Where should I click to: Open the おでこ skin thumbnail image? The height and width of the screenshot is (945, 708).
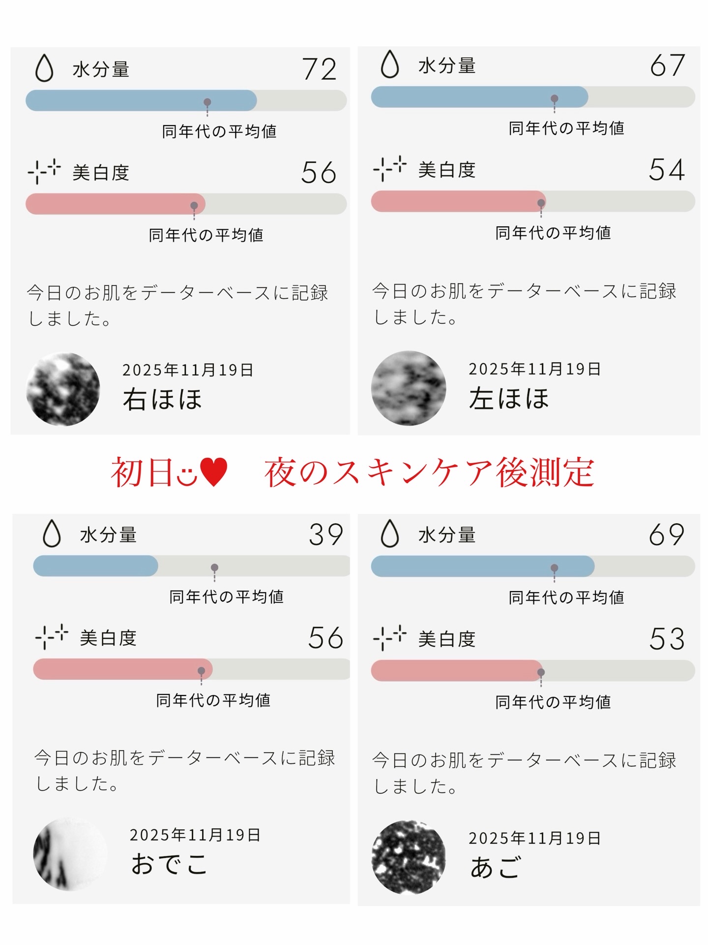70,854
